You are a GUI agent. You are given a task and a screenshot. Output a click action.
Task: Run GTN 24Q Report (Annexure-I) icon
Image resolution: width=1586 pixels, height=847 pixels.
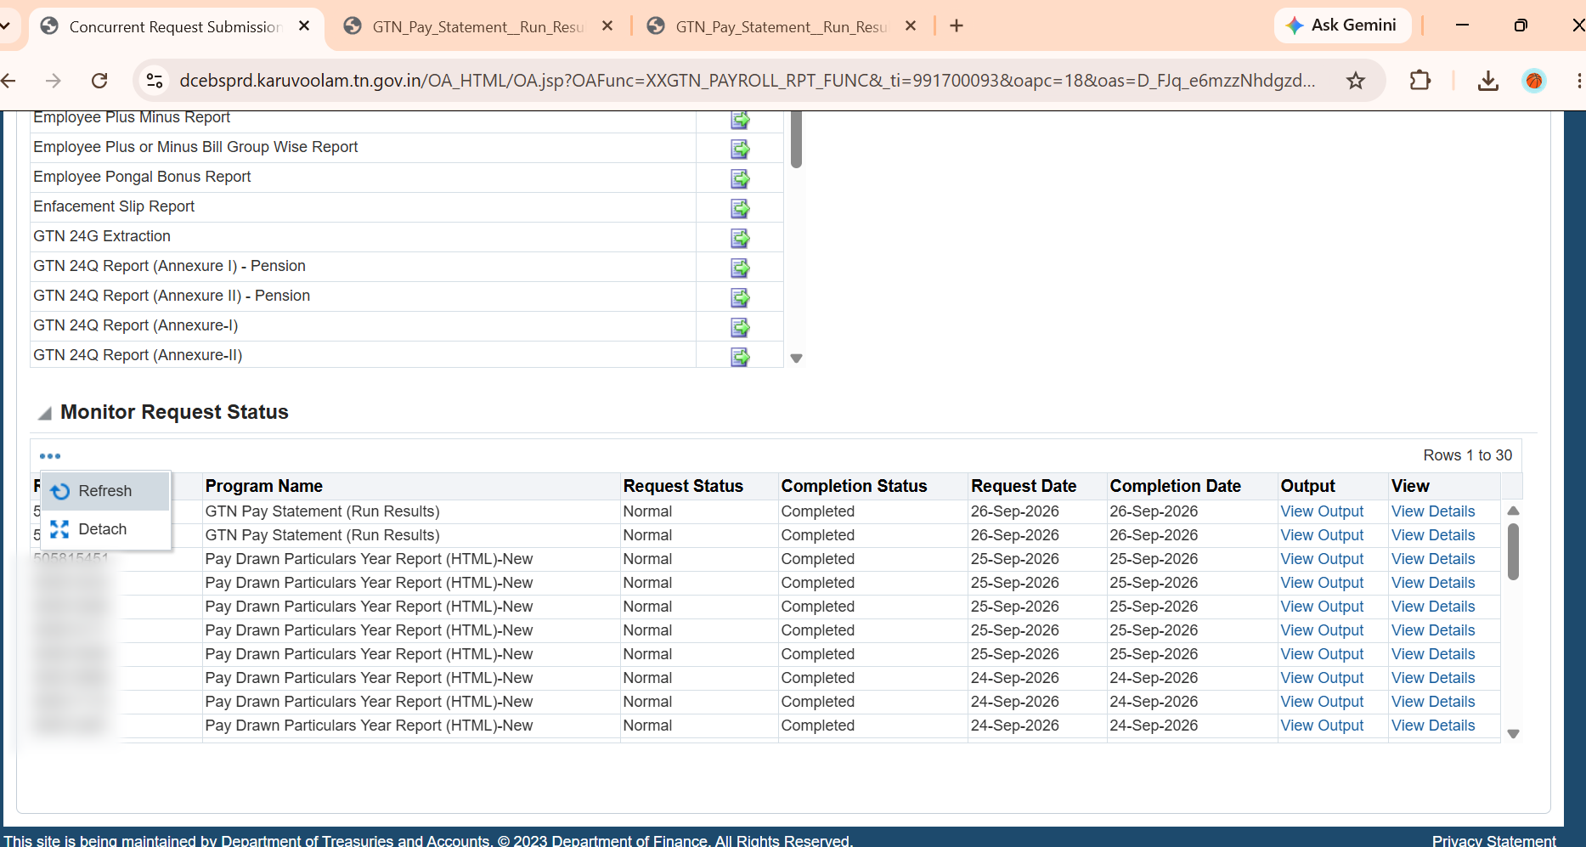pyautogui.click(x=740, y=327)
